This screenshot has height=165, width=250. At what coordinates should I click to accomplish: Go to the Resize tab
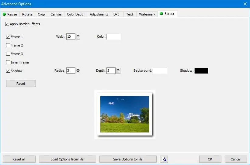(x=10, y=14)
